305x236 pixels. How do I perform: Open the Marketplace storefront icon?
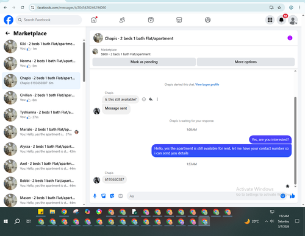tap(179, 20)
